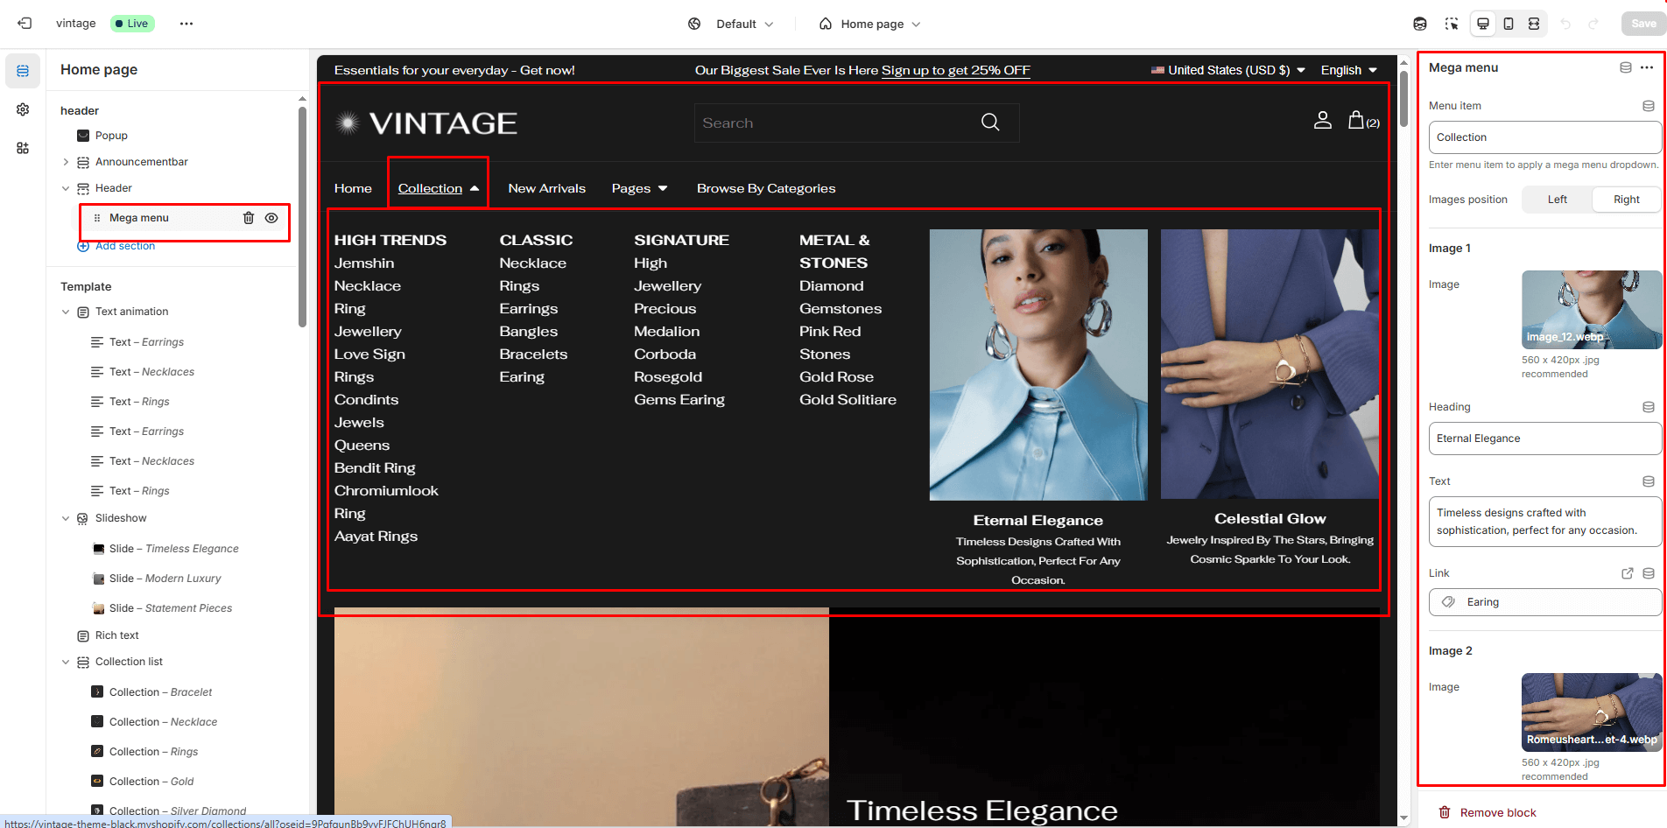Hide the Mega menu block

coord(271,218)
